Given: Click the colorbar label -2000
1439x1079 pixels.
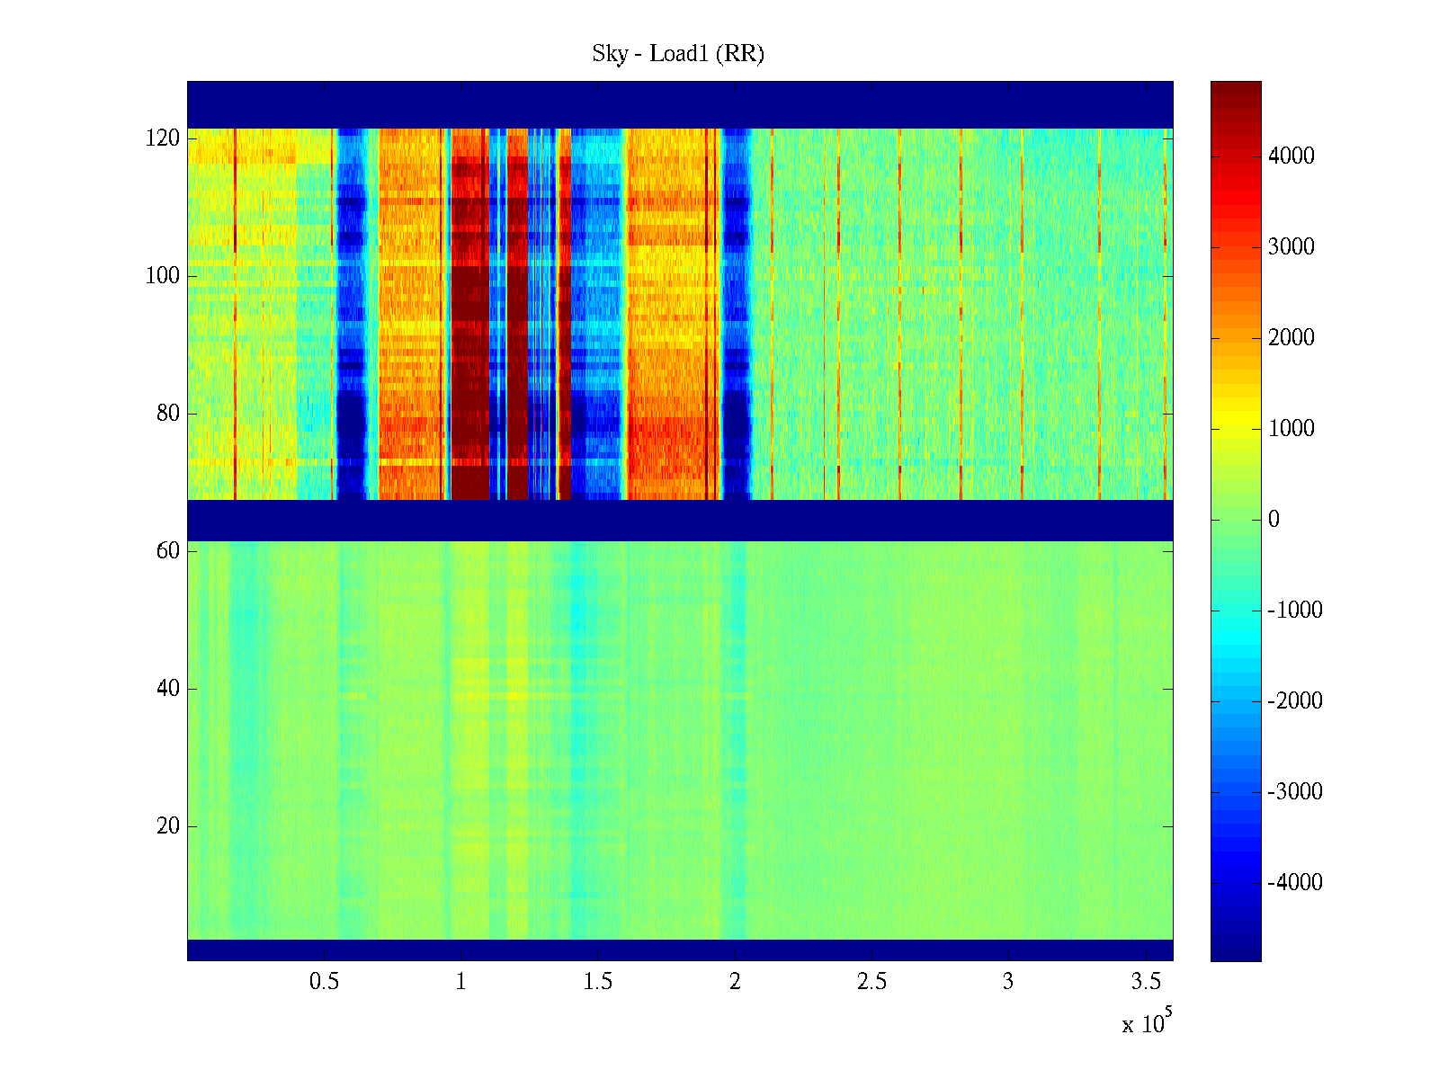Looking at the screenshot, I should coord(1295,701).
